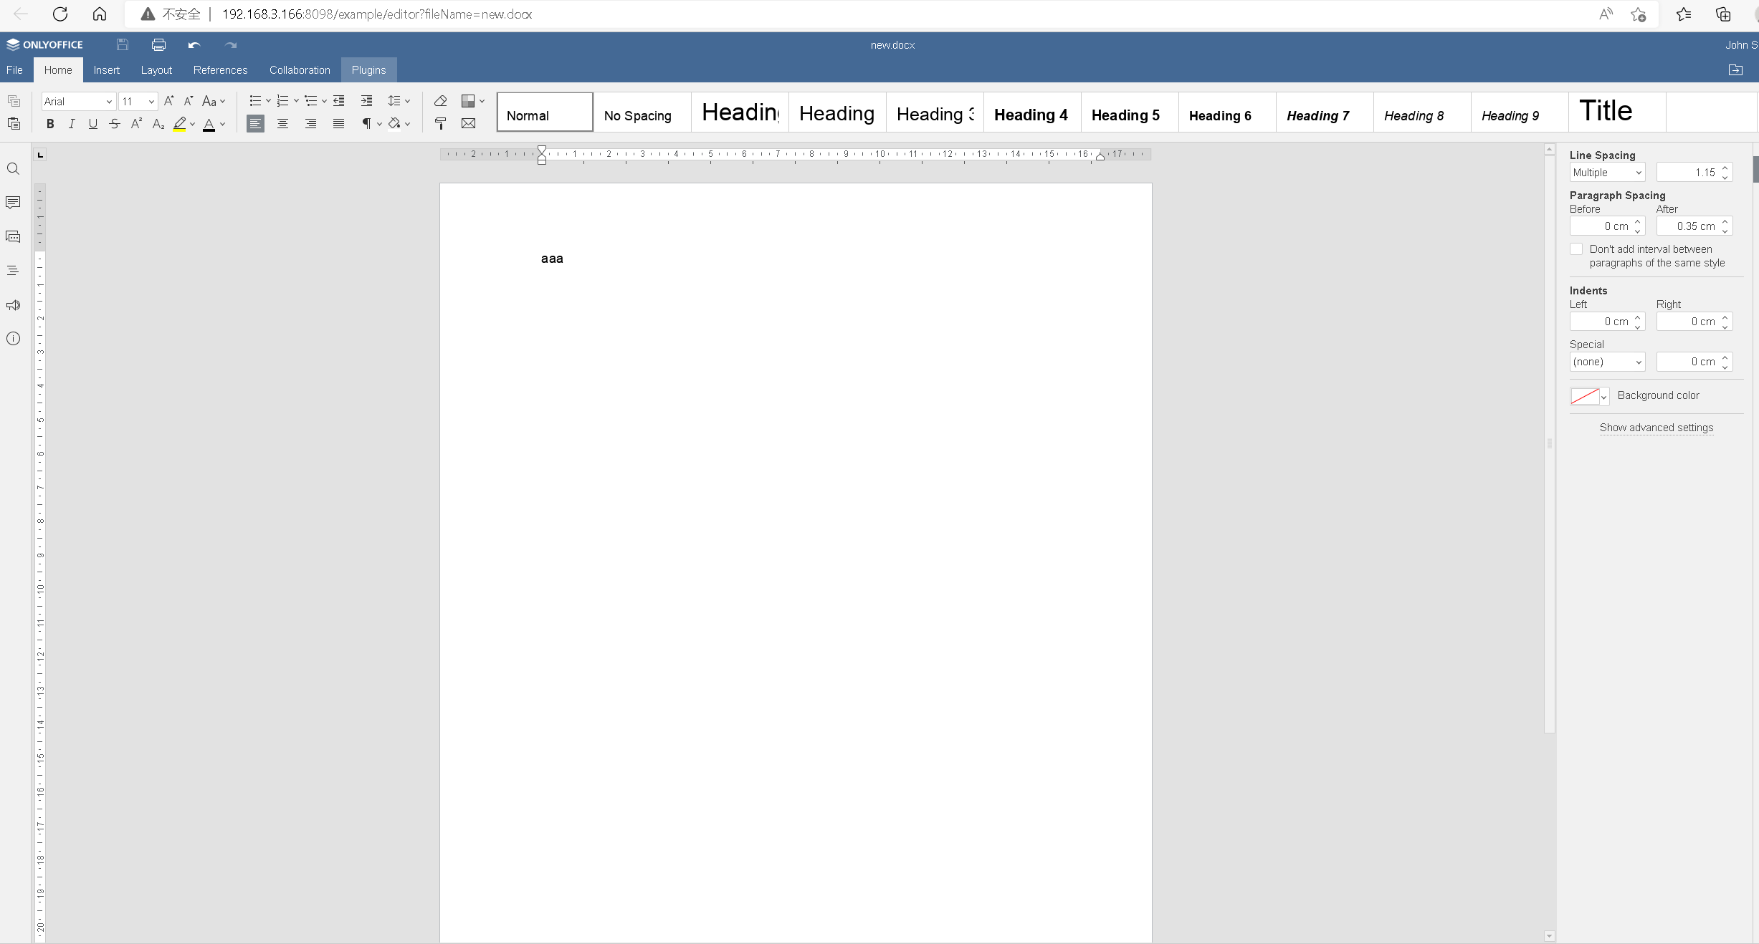The height and width of the screenshot is (944, 1759).
Task: Click 'Show advanced settings' link
Action: (1656, 428)
